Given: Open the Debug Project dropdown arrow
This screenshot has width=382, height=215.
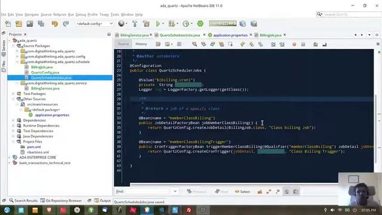Looking at the screenshot, I should (177, 24).
